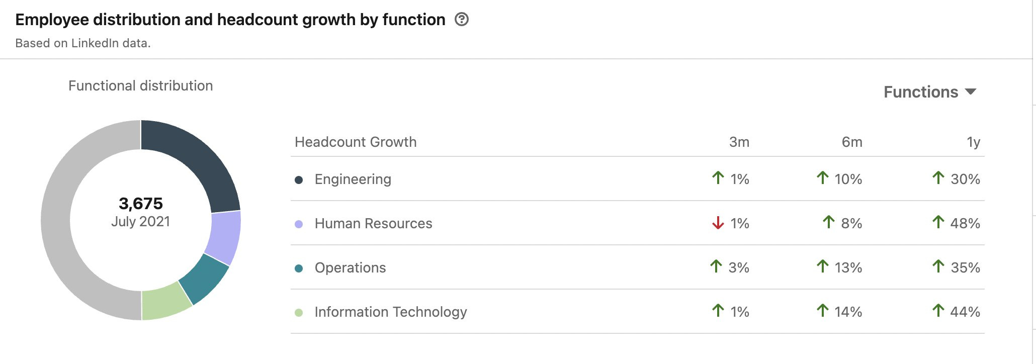Click the Information Technology legend dot

pyautogui.click(x=299, y=313)
